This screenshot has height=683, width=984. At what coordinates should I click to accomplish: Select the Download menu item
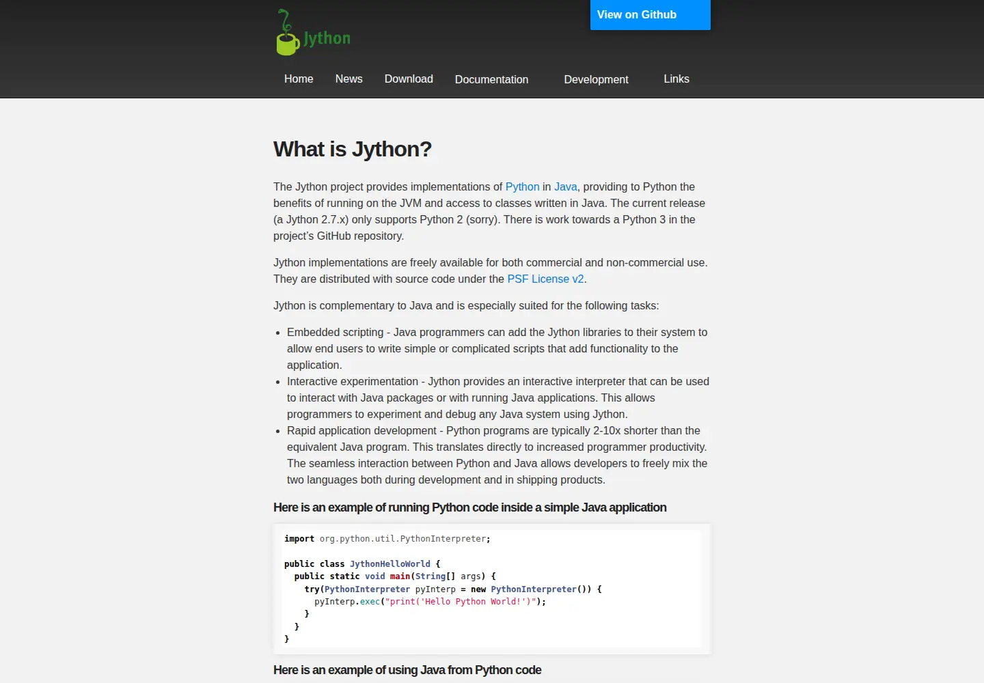[409, 79]
